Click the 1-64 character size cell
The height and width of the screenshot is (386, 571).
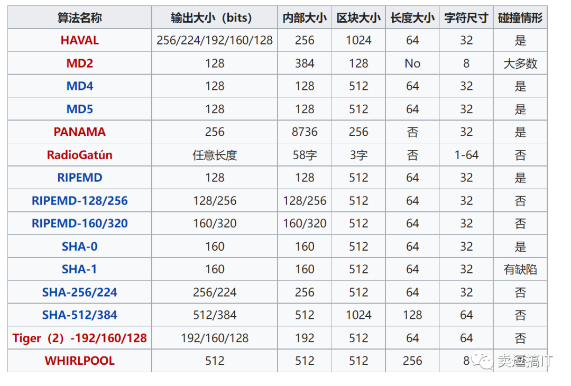click(x=466, y=155)
